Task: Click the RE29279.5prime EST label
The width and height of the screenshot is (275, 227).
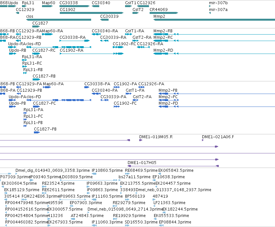Action: [x=129, y=203]
